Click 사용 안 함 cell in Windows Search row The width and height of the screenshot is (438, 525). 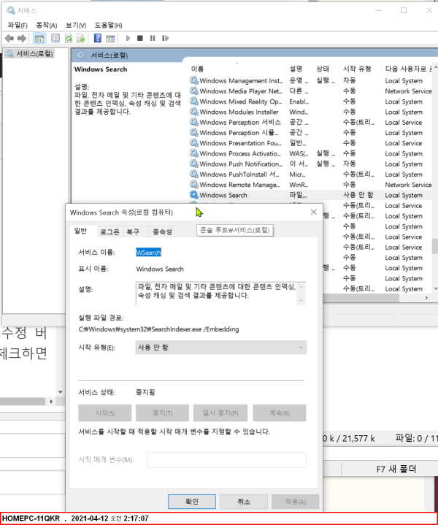[358, 195]
